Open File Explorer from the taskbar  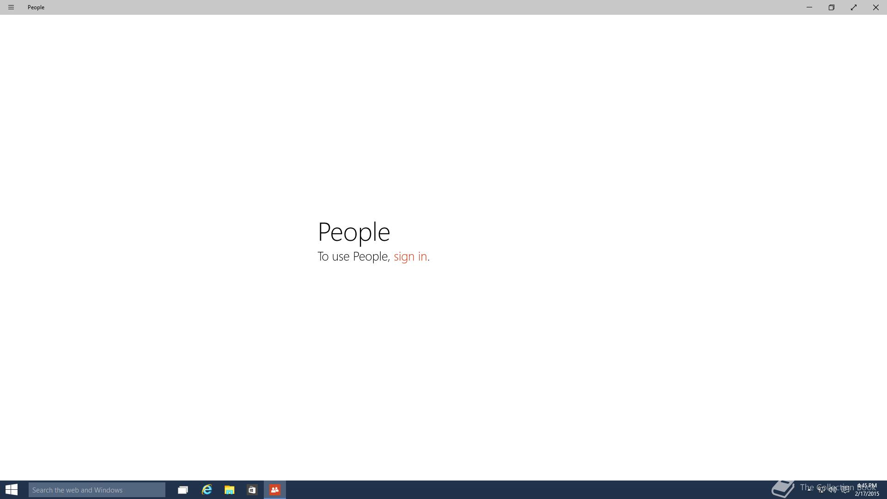tap(229, 490)
